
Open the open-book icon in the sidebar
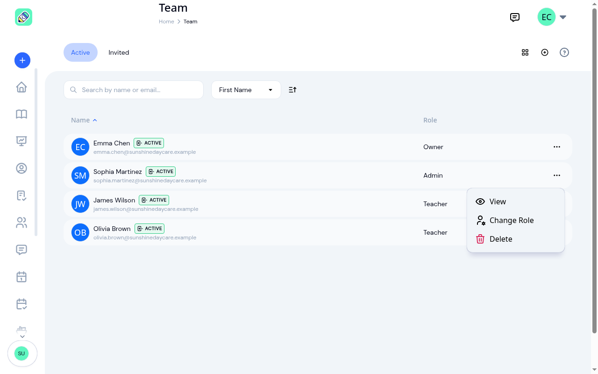[x=21, y=114]
